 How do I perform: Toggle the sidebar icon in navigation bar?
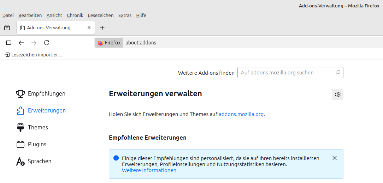coord(8,43)
